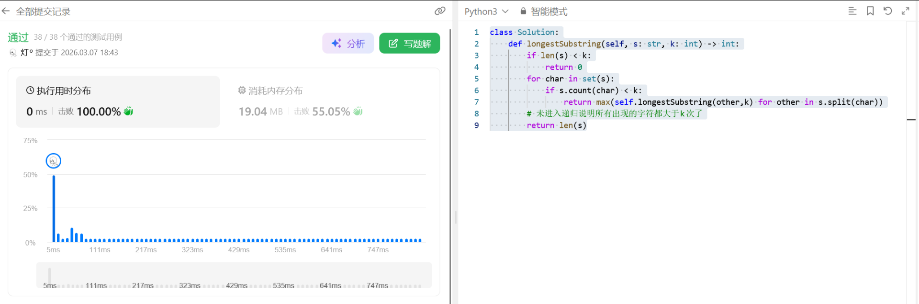Click the back arrow beside 全部提交记录
Screen dimensions: 919x304
coord(6,11)
